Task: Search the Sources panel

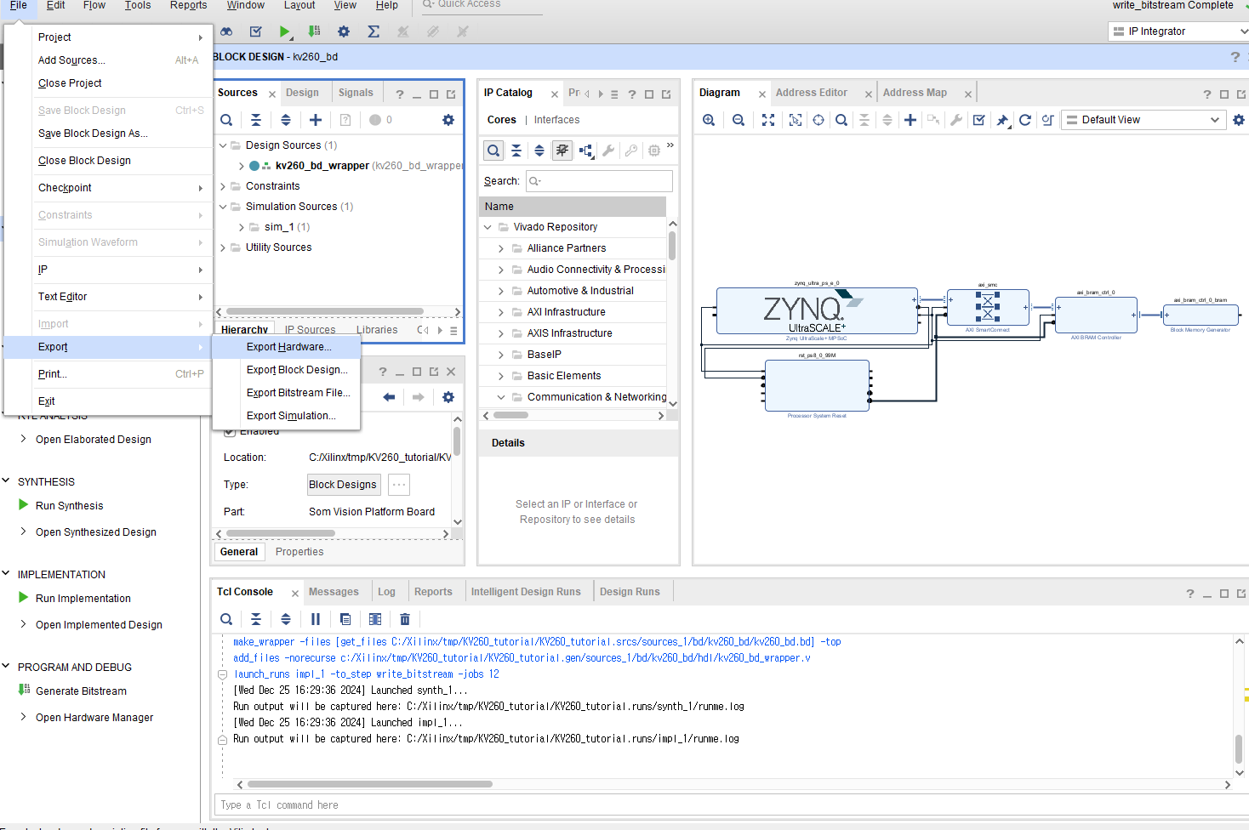Action: [x=226, y=120]
